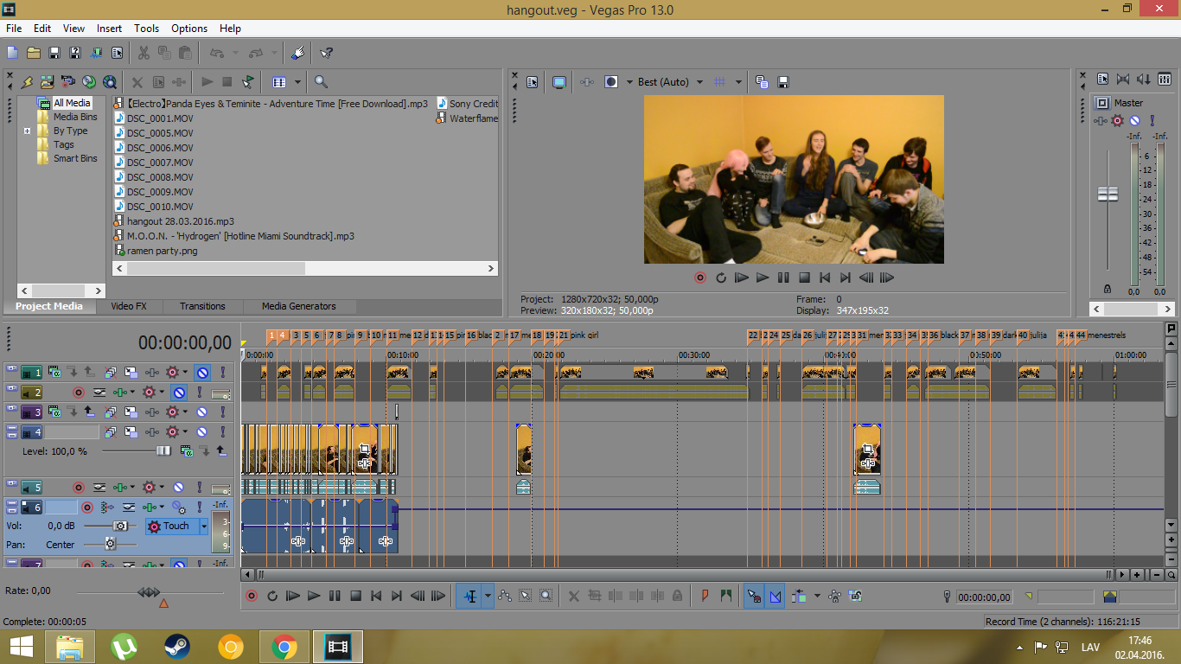Open Capture Video from the Project Media toolbar
This screenshot has height=664, width=1181.
click(68, 82)
